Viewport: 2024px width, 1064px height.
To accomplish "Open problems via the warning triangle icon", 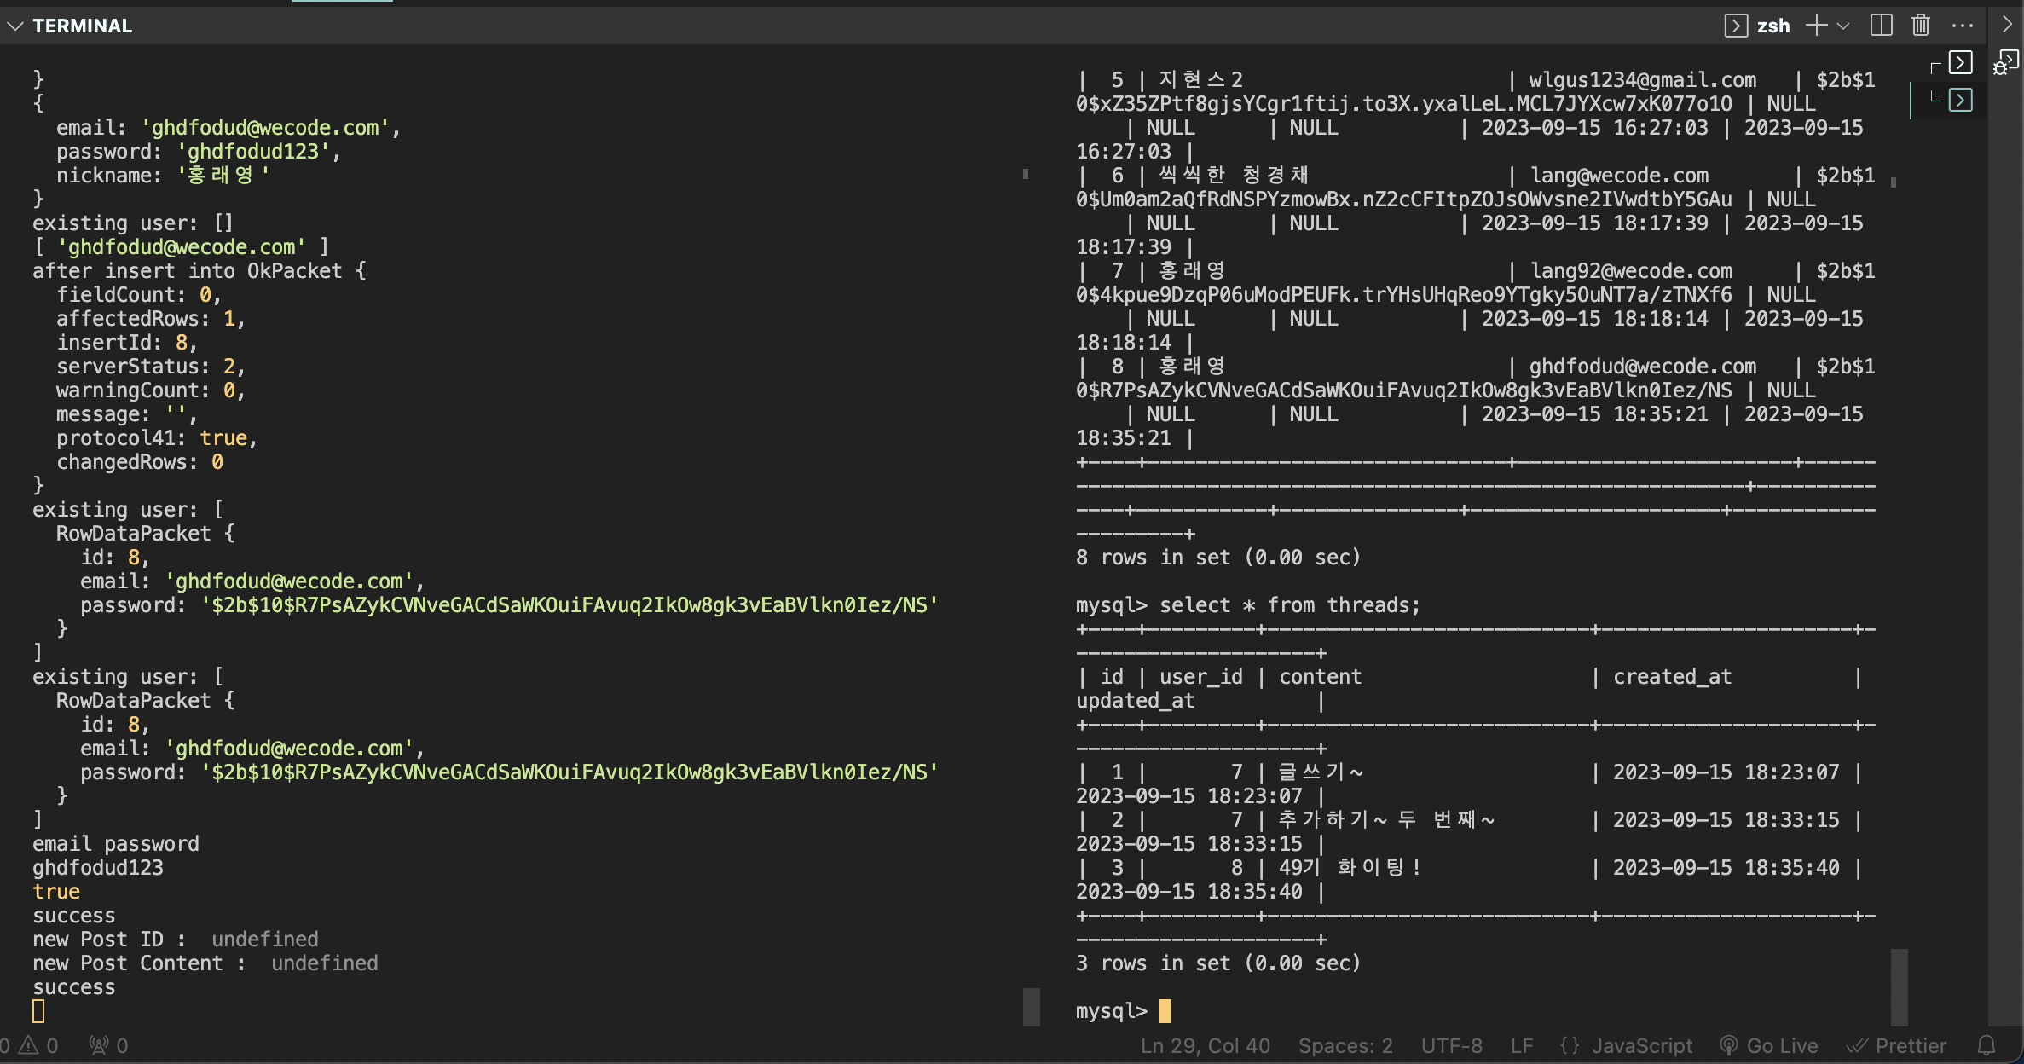I will 29,1045.
